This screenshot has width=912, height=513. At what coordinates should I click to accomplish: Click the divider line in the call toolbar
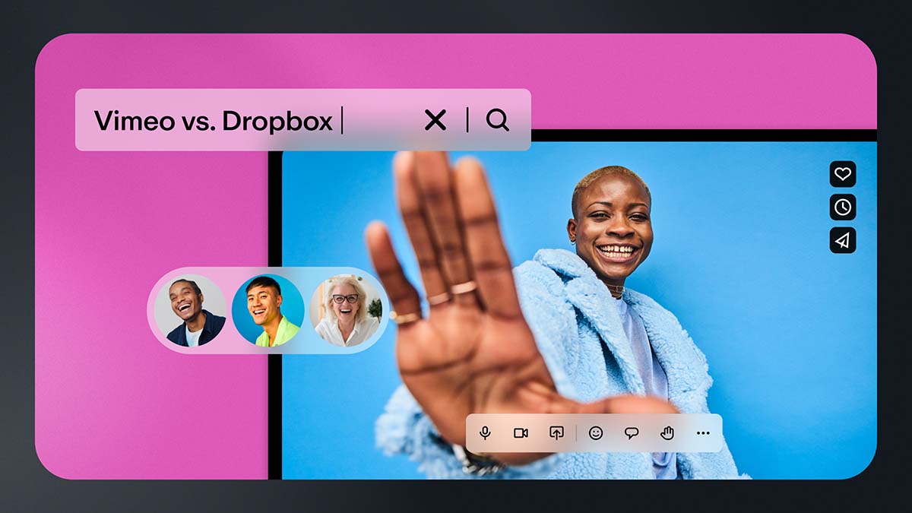tap(576, 433)
